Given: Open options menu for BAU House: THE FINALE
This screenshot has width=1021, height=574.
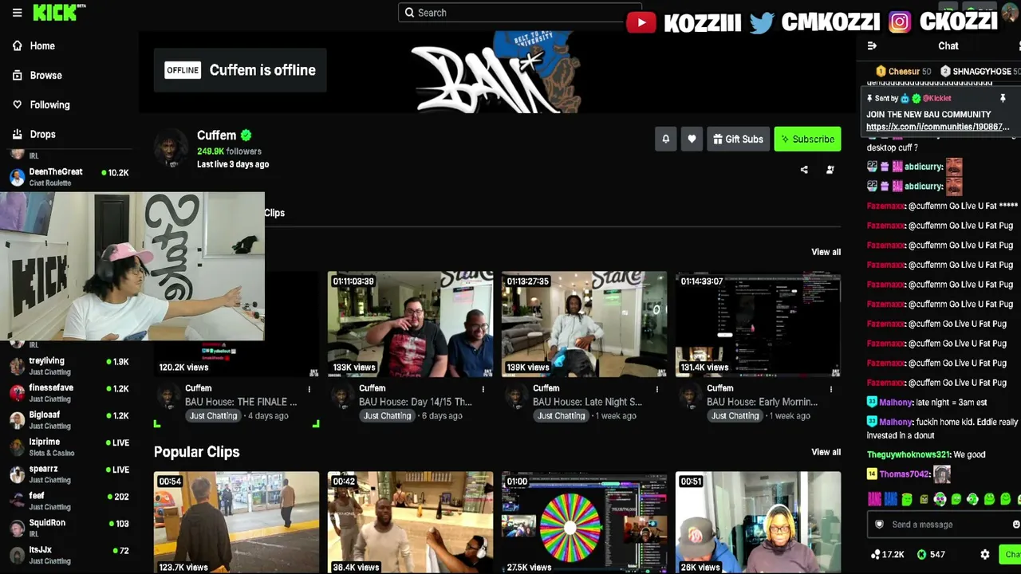Looking at the screenshot, I should tap(309, 389).
